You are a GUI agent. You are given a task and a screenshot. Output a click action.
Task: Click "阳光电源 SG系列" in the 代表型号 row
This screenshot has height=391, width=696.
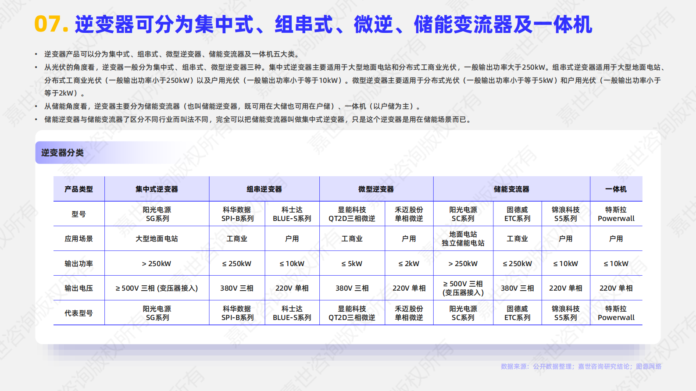157,313
